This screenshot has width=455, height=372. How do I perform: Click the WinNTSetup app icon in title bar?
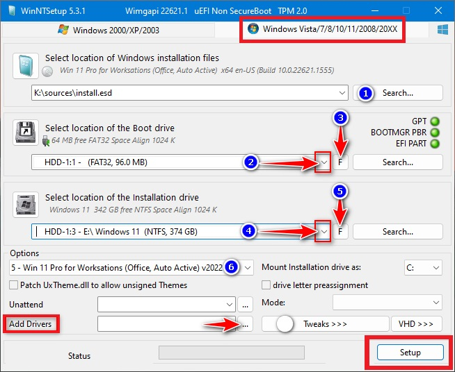[12, 10]
